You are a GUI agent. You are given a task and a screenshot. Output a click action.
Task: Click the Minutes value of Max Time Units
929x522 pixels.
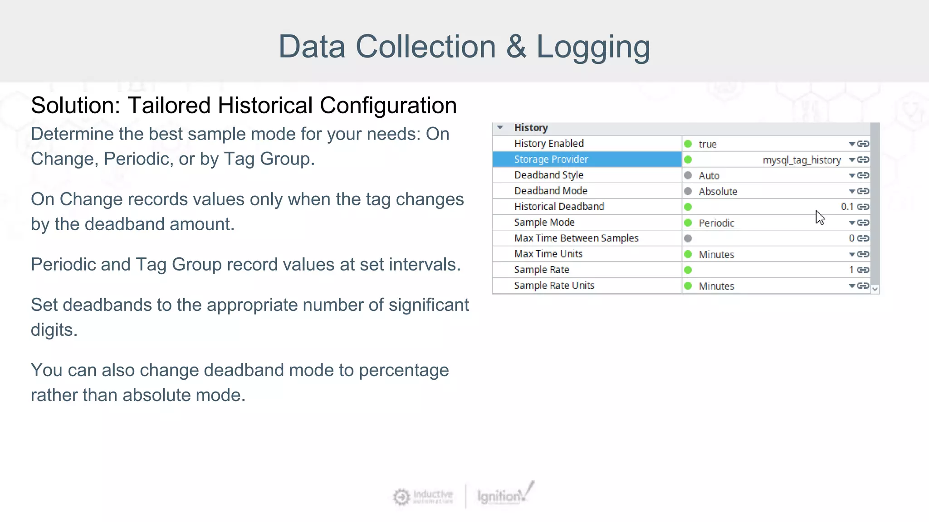(716, 255)
